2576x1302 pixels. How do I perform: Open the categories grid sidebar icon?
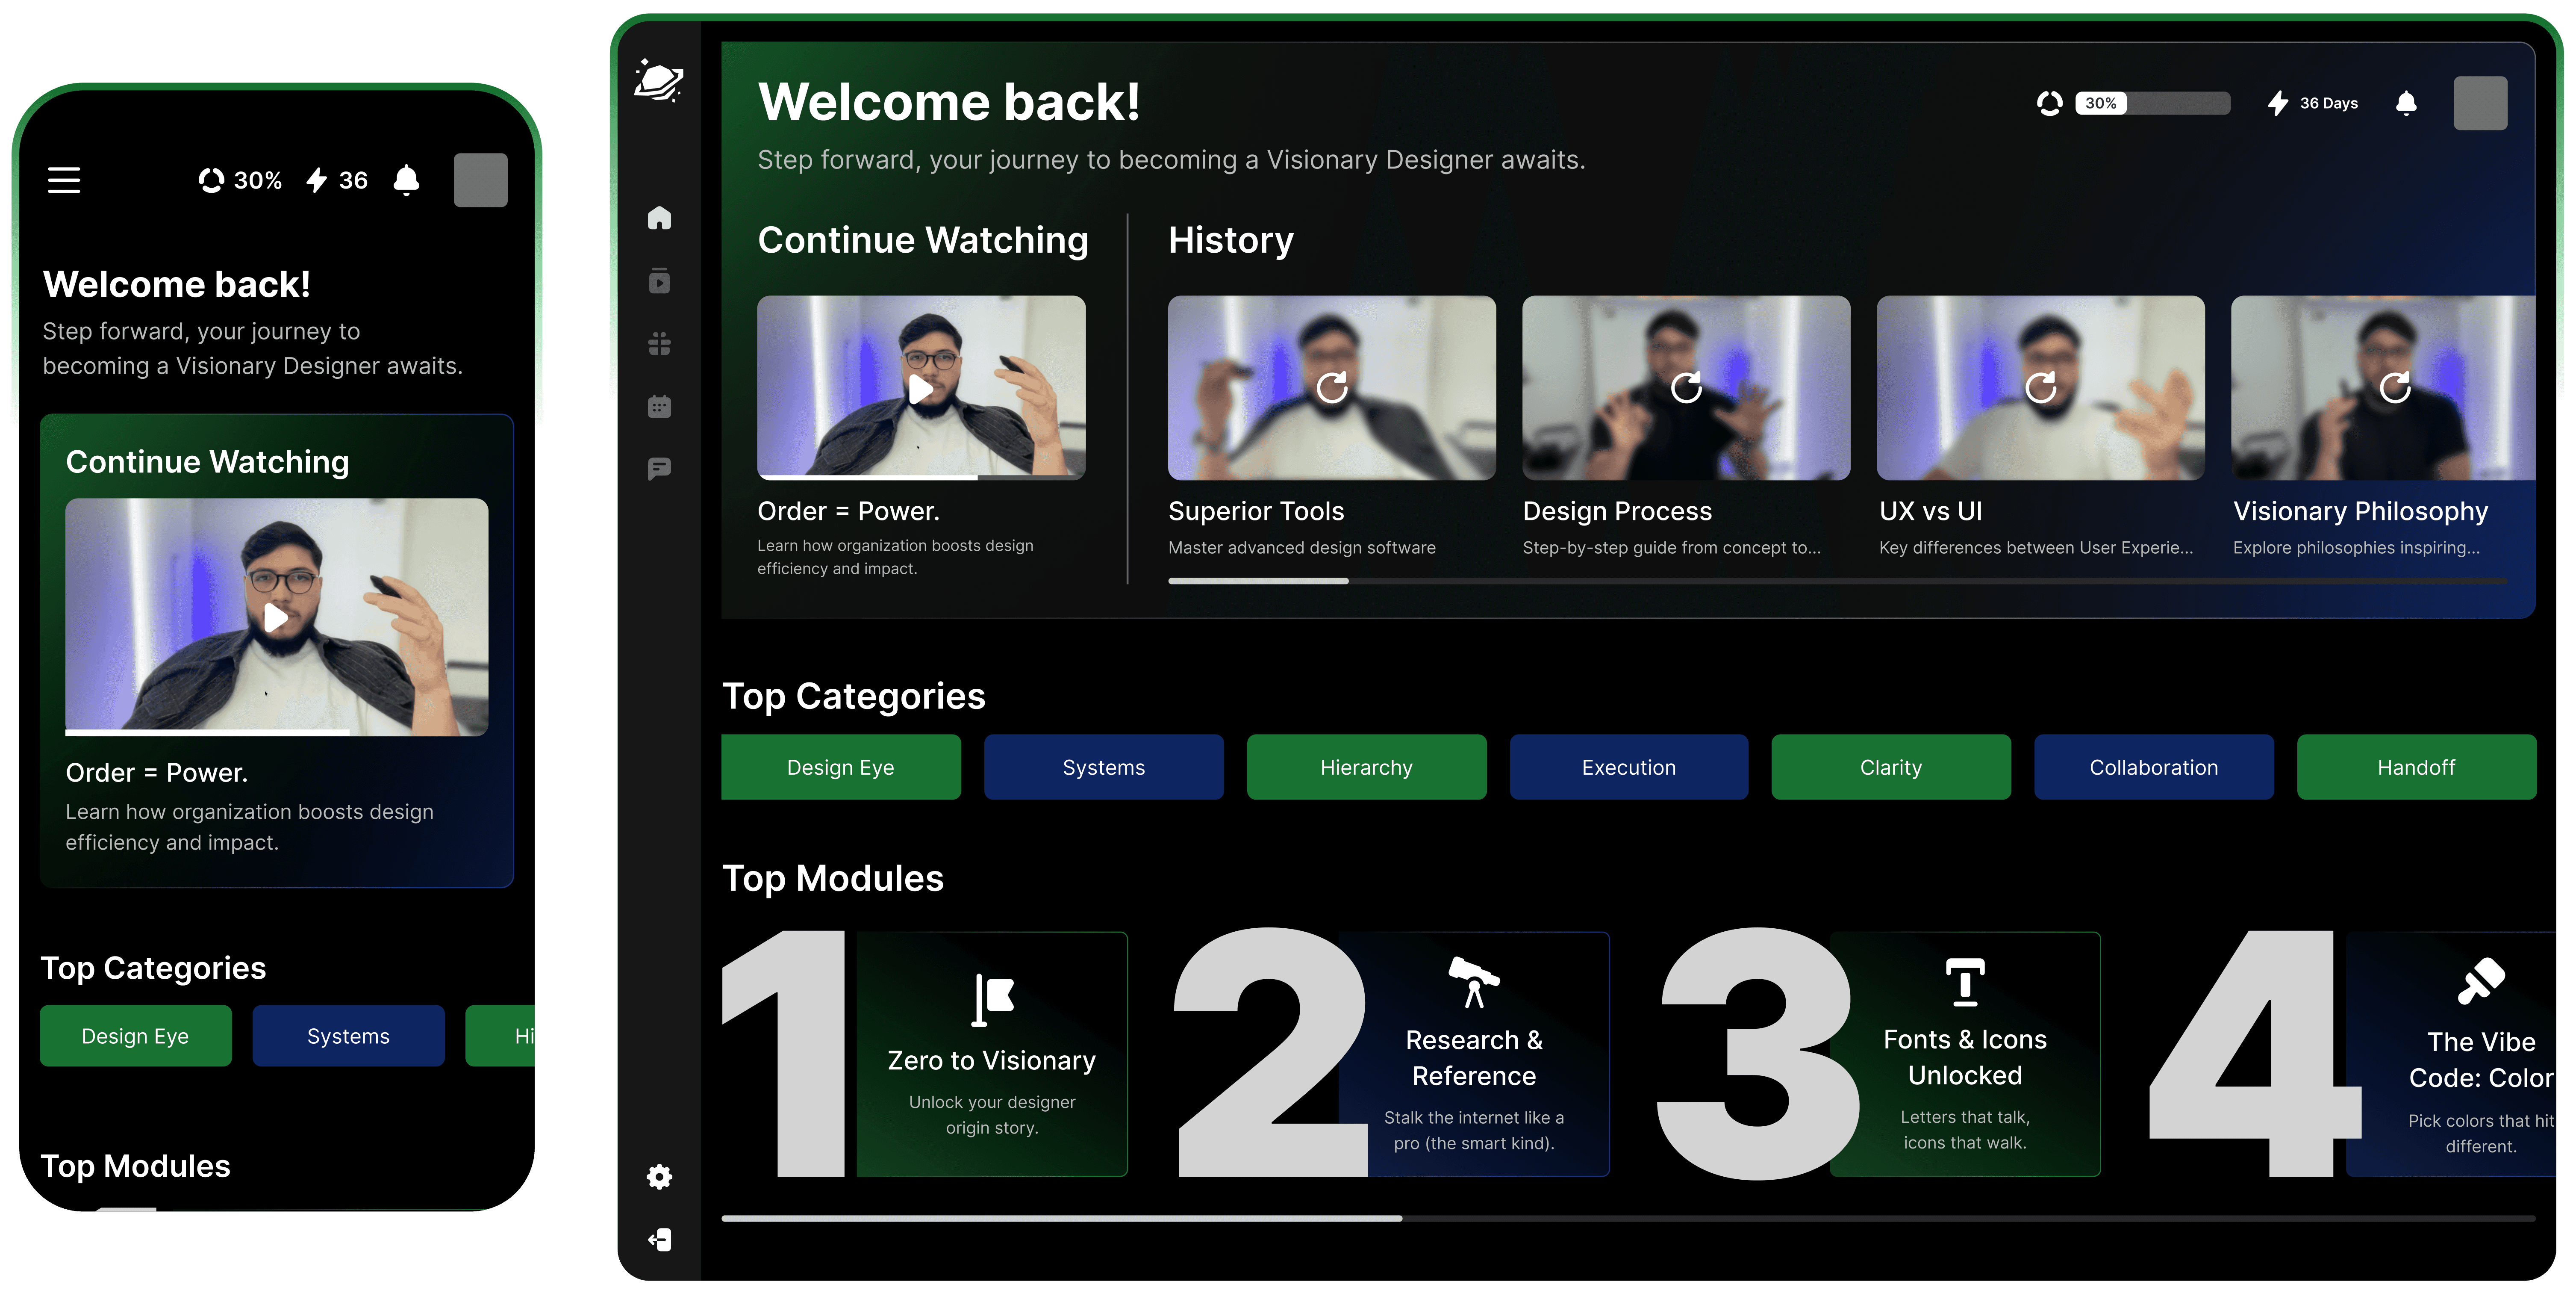(x=659, y=343)
